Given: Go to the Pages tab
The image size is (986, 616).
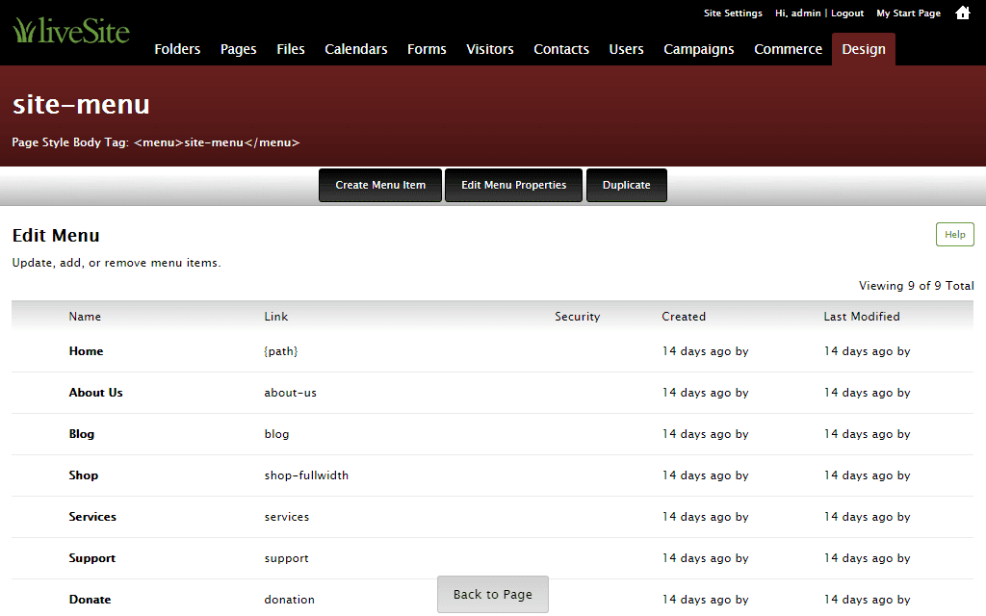Looking at the screenshot, I should [x=238, y=49].
